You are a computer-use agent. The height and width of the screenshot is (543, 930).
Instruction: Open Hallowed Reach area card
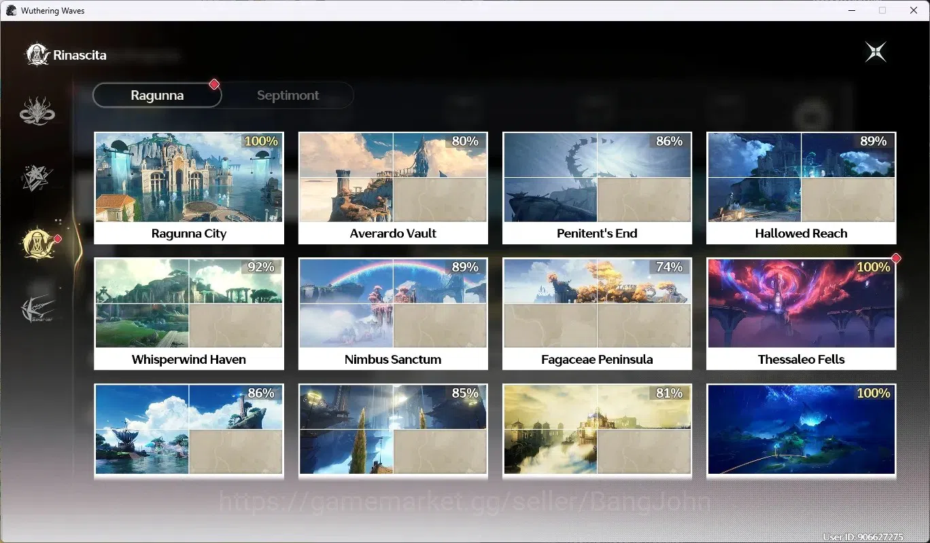coord(802,188)
